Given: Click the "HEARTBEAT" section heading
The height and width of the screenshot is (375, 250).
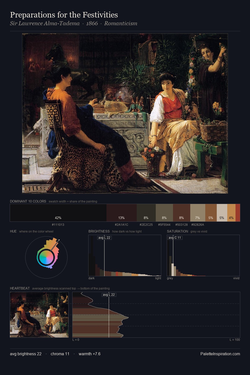Looking at the screenshot, I should 20,288.
